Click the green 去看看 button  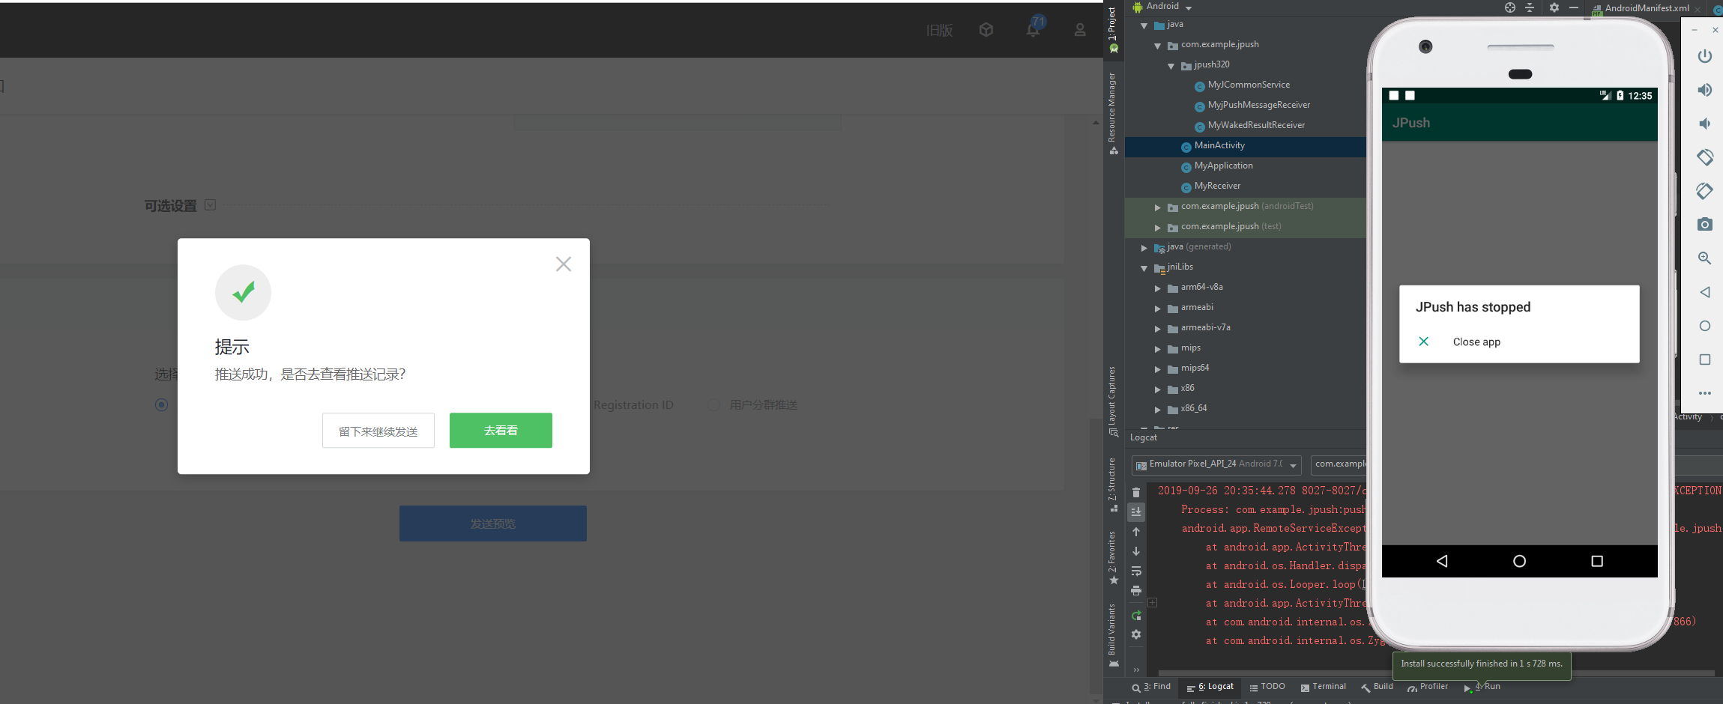[x=501, y=431]
